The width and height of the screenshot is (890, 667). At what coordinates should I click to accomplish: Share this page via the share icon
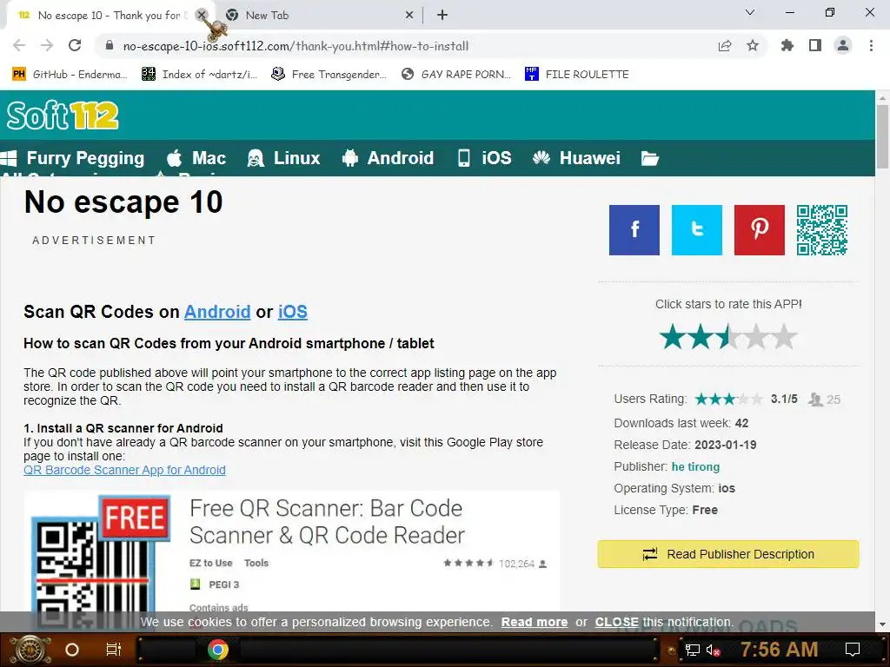tap(725, 46)
